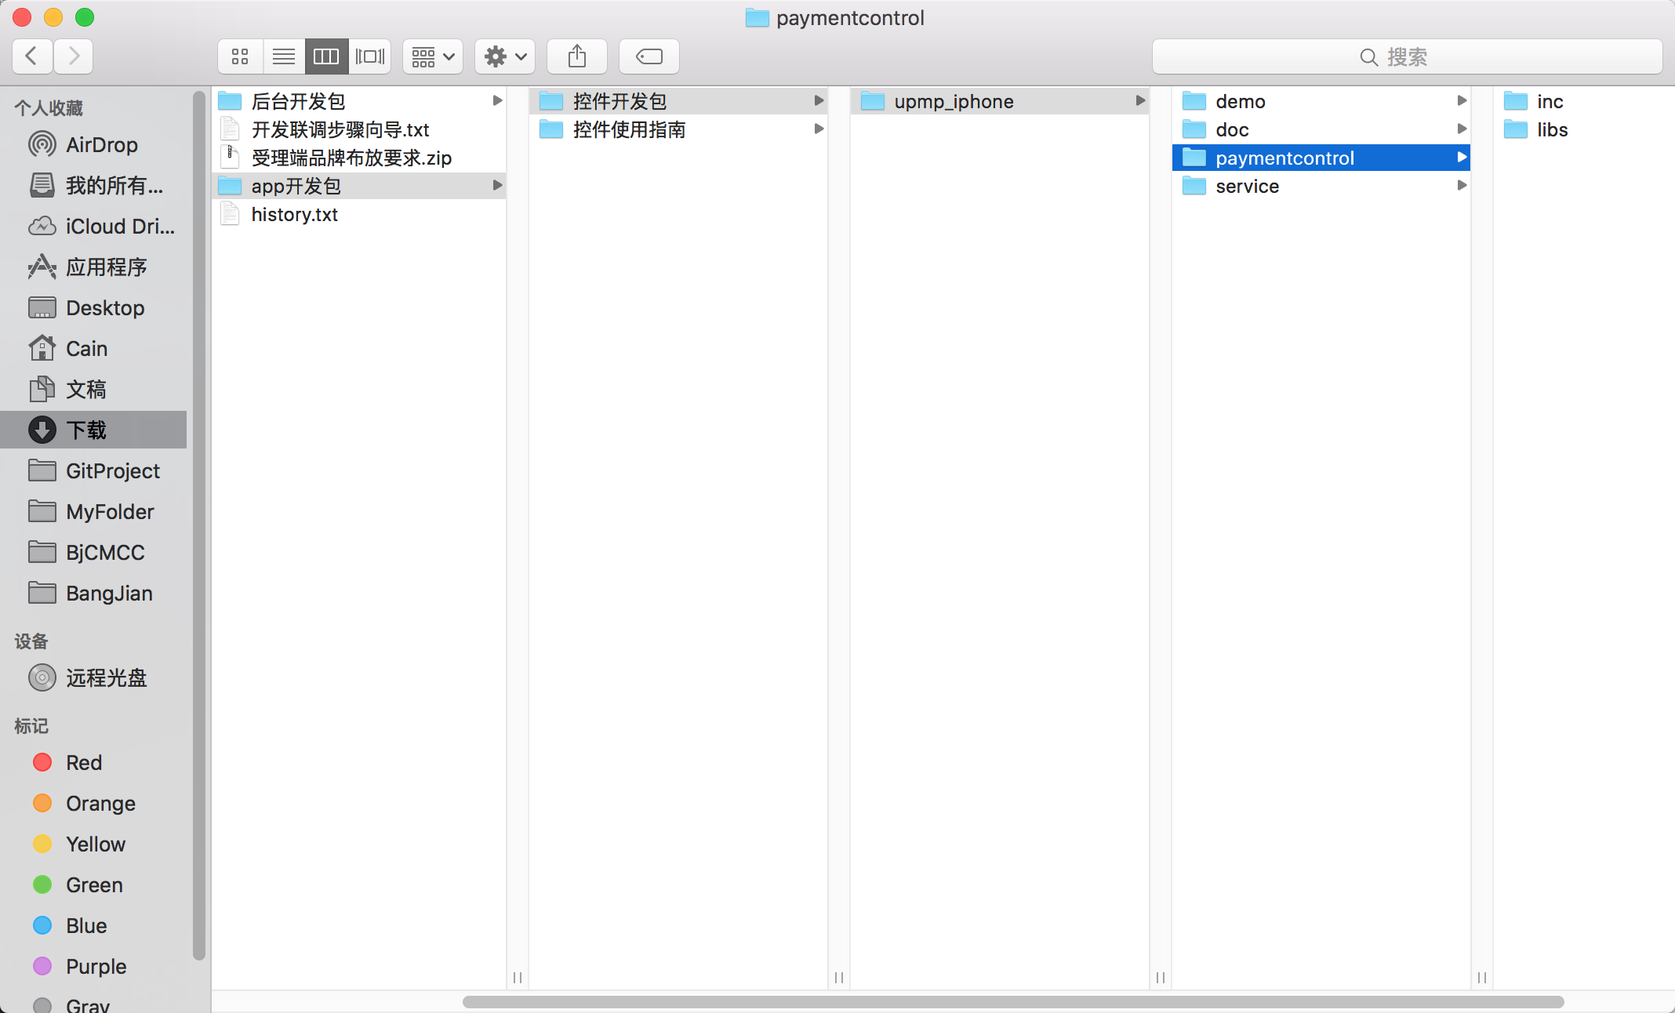Filter by the Red tag

coord(83,763)
